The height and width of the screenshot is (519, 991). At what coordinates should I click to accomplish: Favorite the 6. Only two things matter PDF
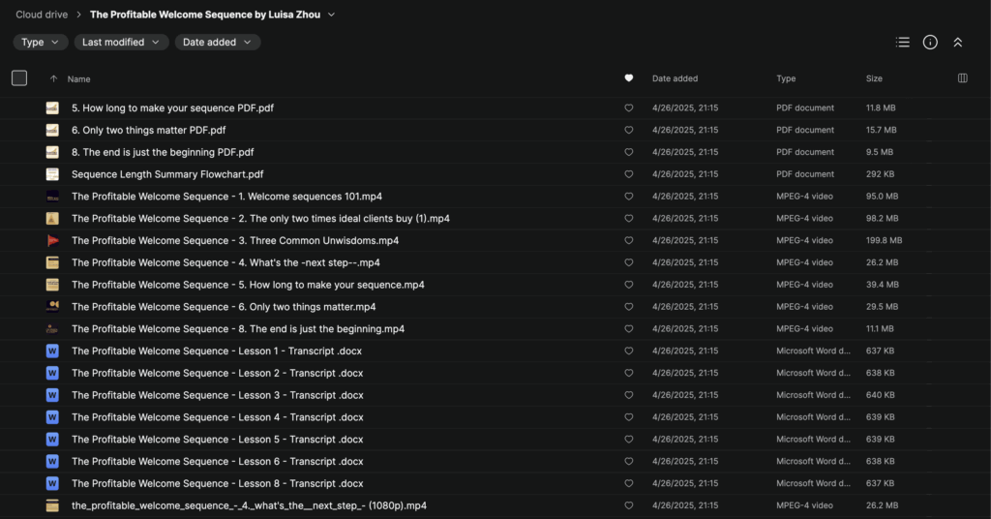point(628,130)
